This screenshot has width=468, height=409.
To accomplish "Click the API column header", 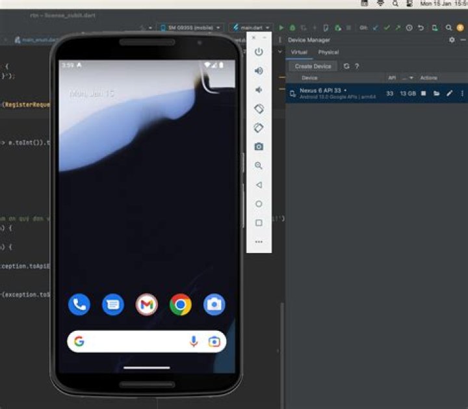I will coord(392,78).
